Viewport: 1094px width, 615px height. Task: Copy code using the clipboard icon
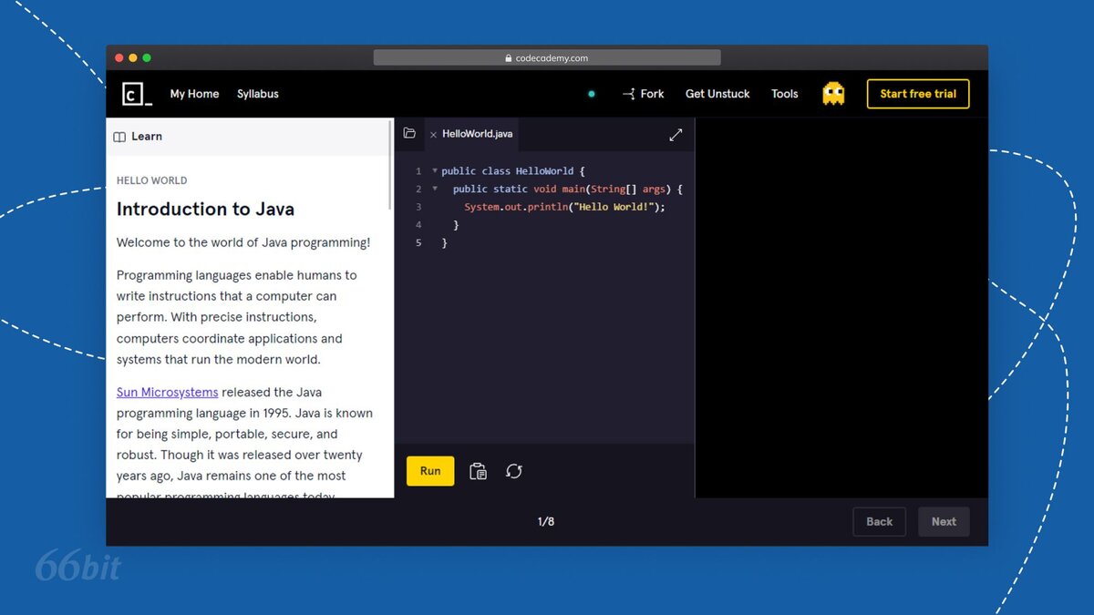click(478, 471)
